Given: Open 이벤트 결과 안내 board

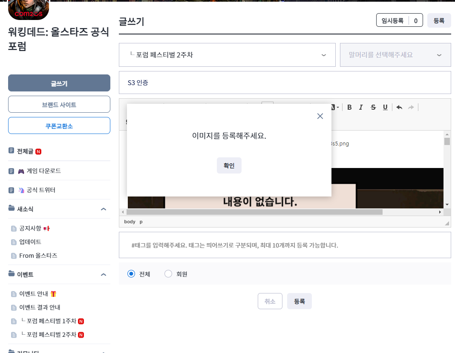Looking at the screenshot, I should click(40, 307).
